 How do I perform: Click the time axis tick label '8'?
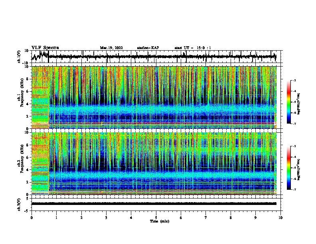point(231,218)
